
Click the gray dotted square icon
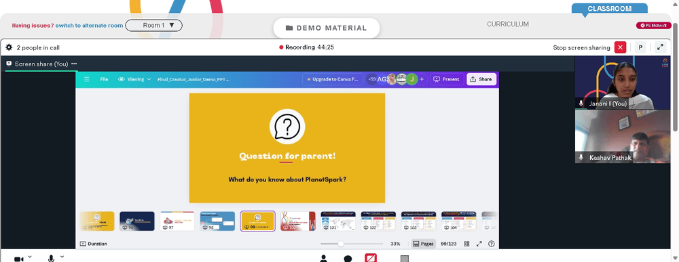click(405, 259)
